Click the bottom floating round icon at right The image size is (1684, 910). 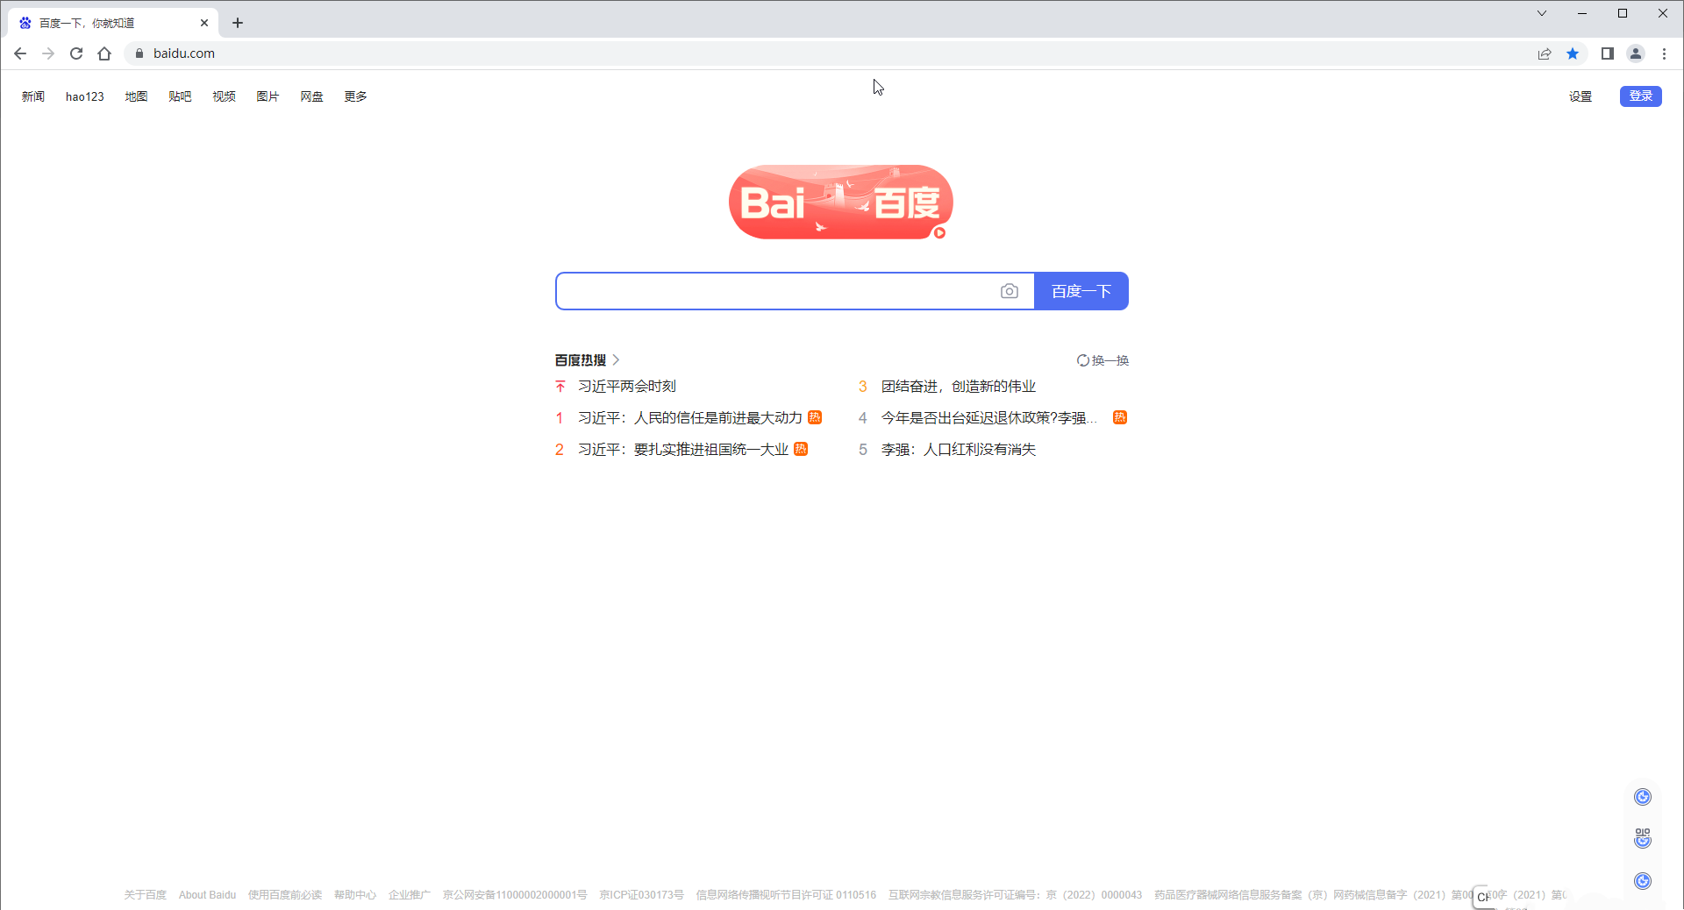[x=1643, y=881]
